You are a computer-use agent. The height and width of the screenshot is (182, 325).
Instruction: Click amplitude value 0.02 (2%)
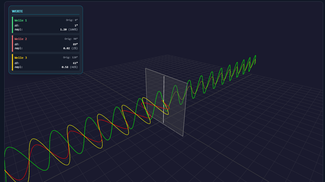70,48
